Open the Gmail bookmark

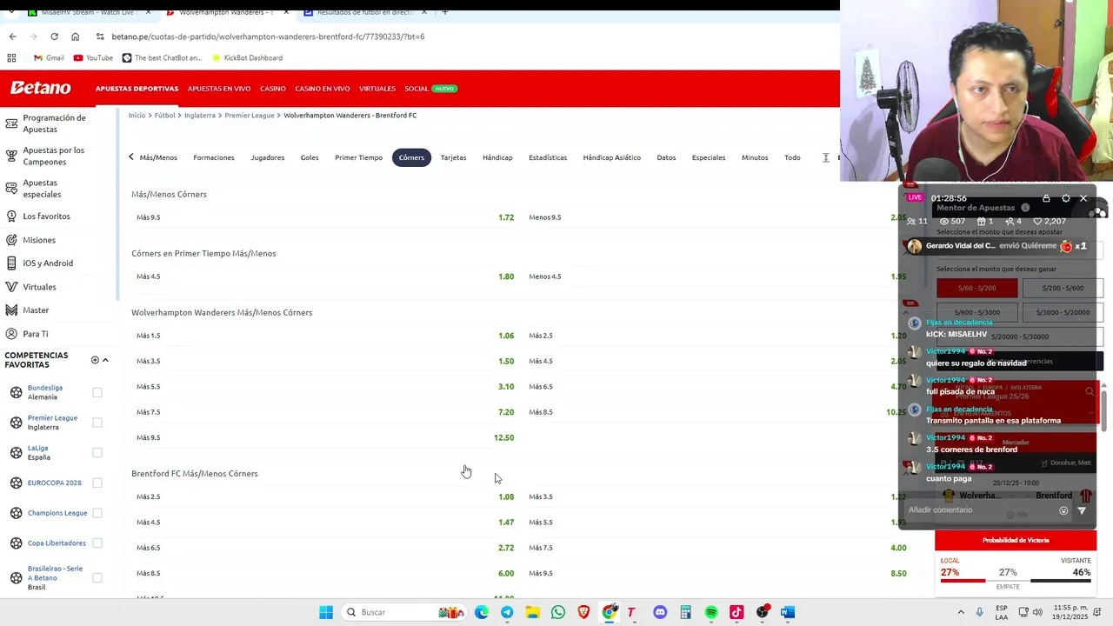coord(48,58)
